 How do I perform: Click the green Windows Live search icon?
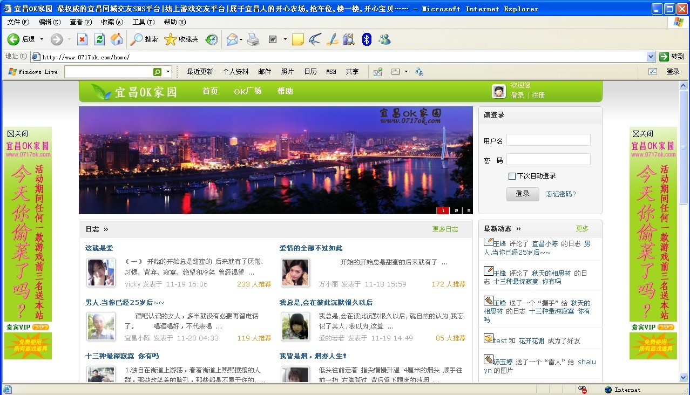157,72
